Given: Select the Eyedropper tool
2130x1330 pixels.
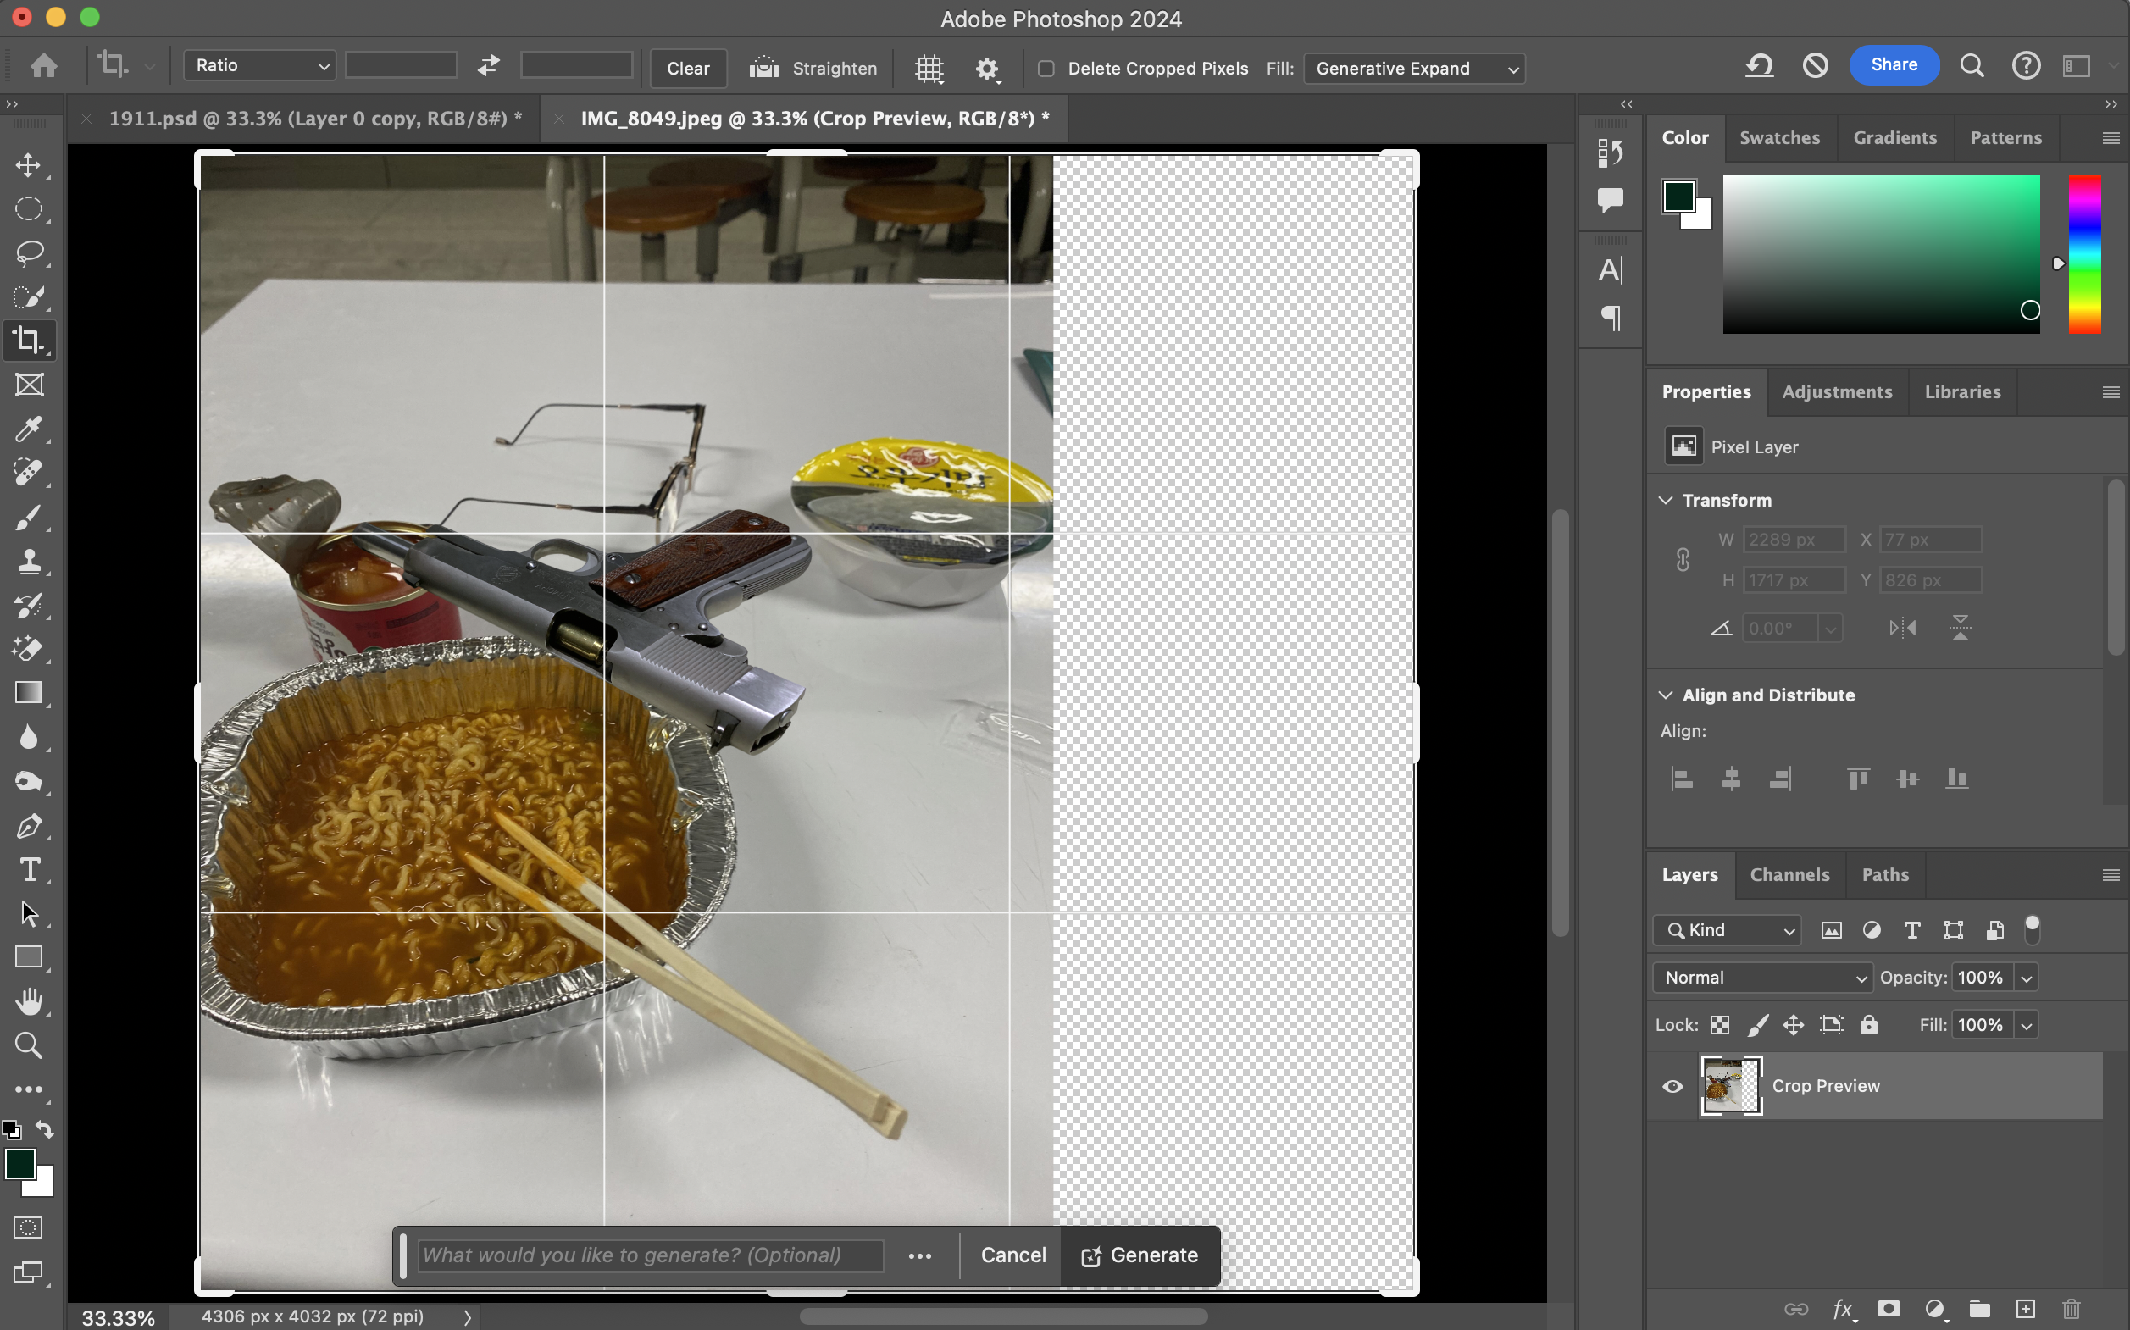Looking at the screenshot, I should [29, 429].
